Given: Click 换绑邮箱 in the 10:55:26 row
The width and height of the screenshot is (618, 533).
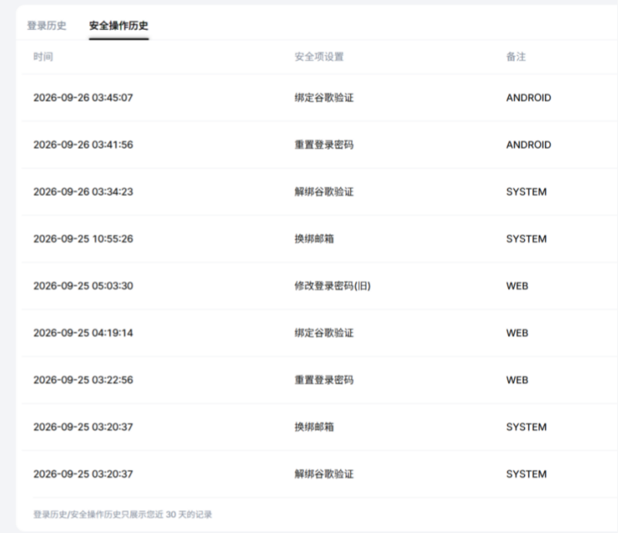Looking at the screenshot, I should (314, 238).
